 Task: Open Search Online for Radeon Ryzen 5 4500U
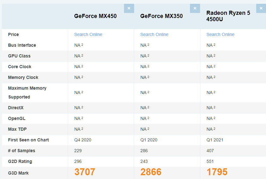[x=220, y=34]
